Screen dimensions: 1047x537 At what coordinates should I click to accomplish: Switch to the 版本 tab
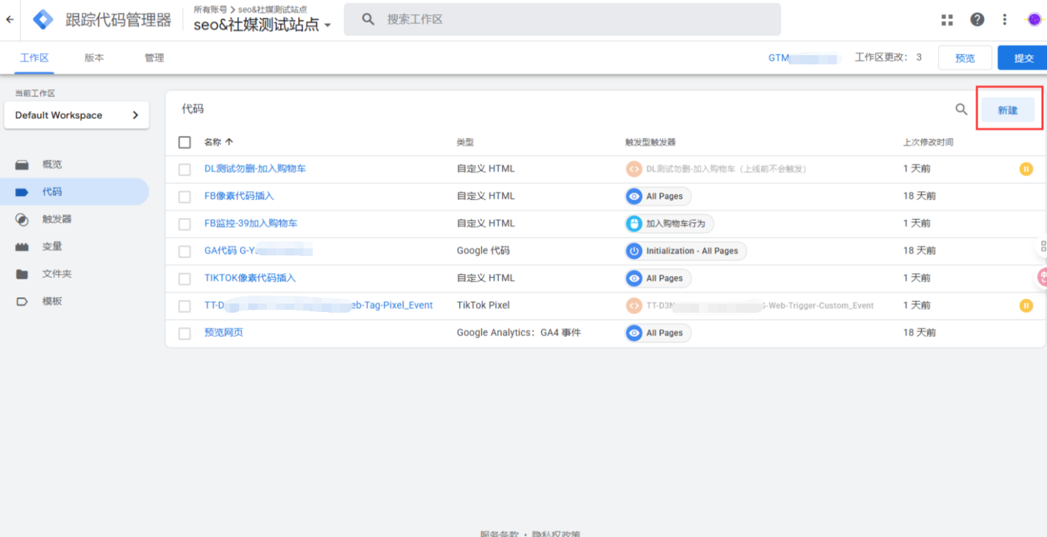94,58
